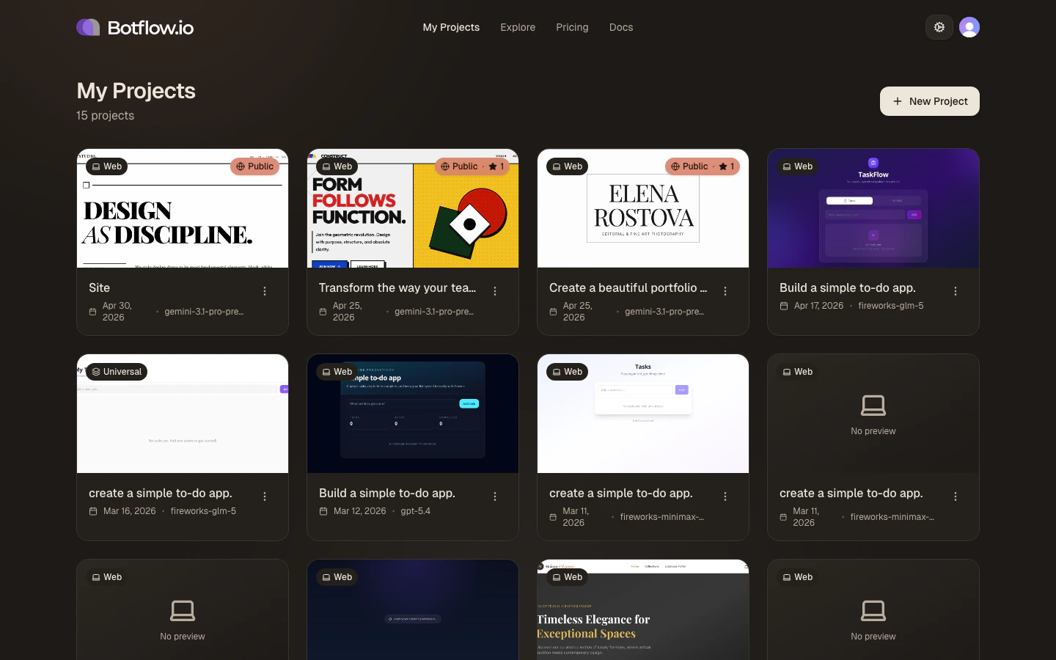Open the project titled Site
The width and height of the screenshot is (1056, 660).
[99, 287]
